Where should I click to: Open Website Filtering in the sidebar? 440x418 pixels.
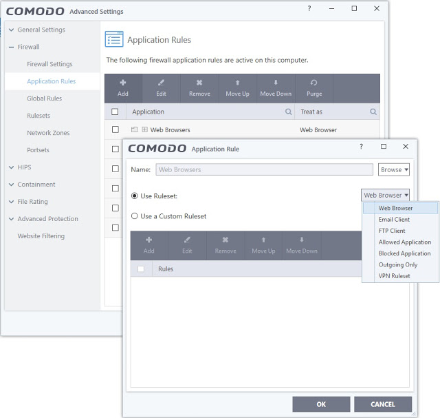tap(41, 236)
